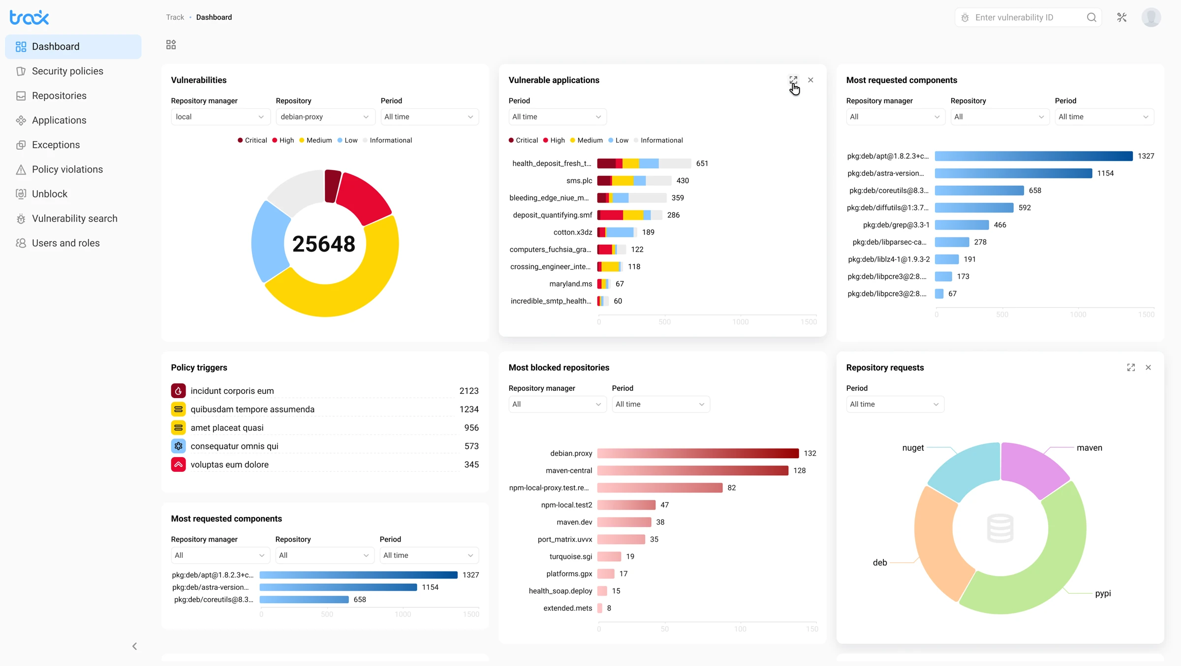Click the quibusdam tempore assumenda policy icon
Screen dimensions: 1181x666
click(178, 409)
